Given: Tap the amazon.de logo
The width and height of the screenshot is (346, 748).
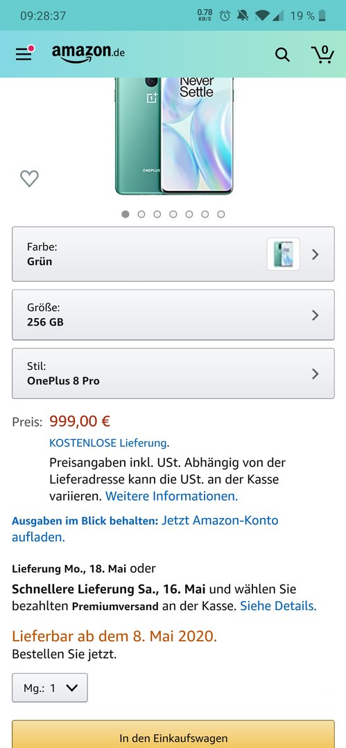Looking at the screenshot, I should [x=89, y=53].
